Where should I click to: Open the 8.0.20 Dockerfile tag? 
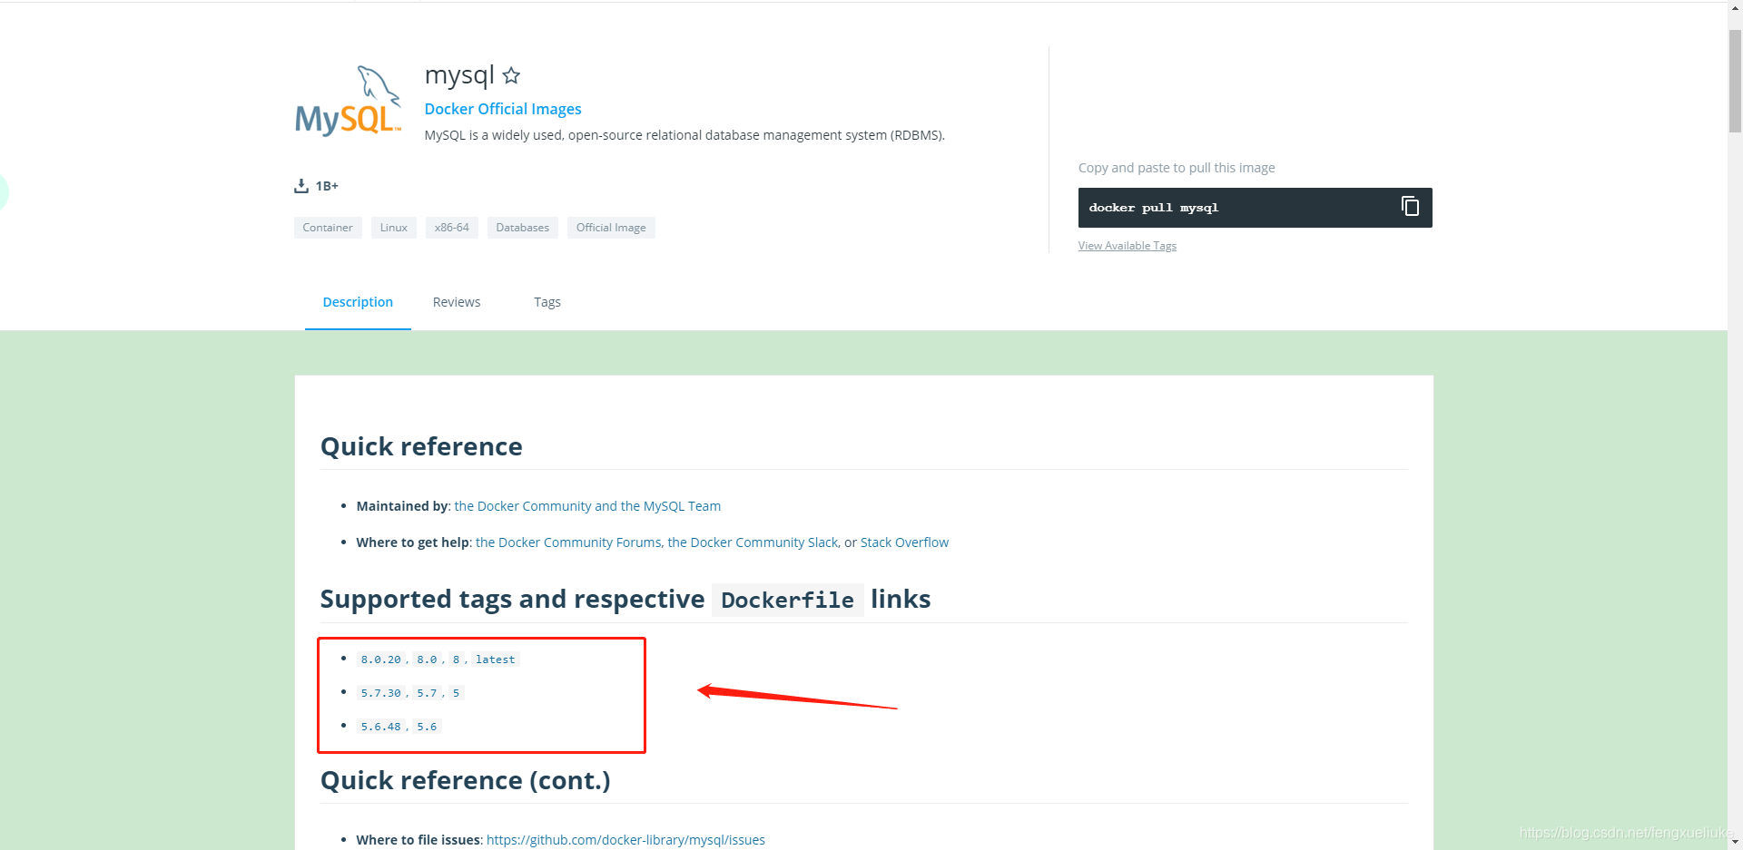[x=380, y=659]
